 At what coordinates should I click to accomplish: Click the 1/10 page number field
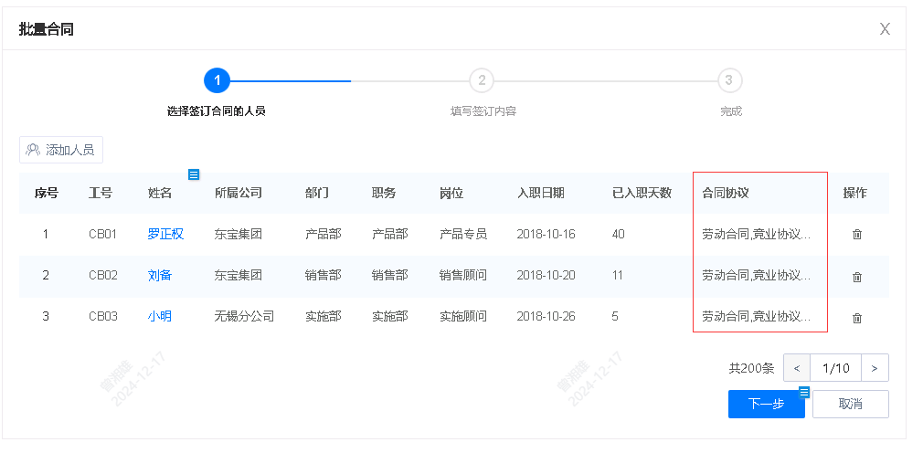[x=835, y=368]
